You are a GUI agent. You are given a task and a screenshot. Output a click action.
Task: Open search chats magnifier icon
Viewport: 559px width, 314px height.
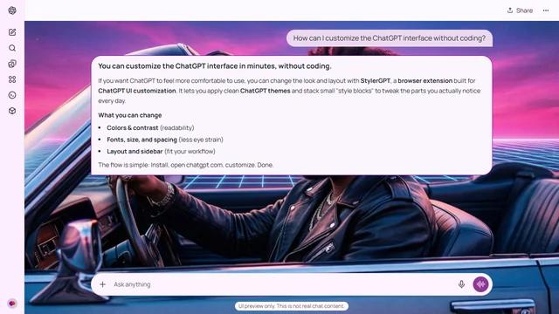coord(12,48)
